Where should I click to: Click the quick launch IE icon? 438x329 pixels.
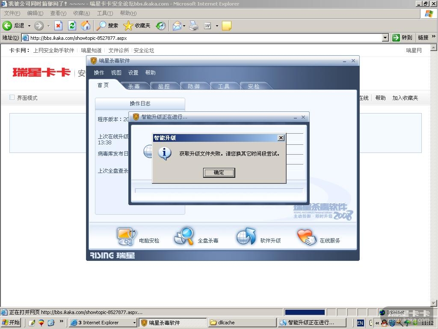[x=51, y=323]
